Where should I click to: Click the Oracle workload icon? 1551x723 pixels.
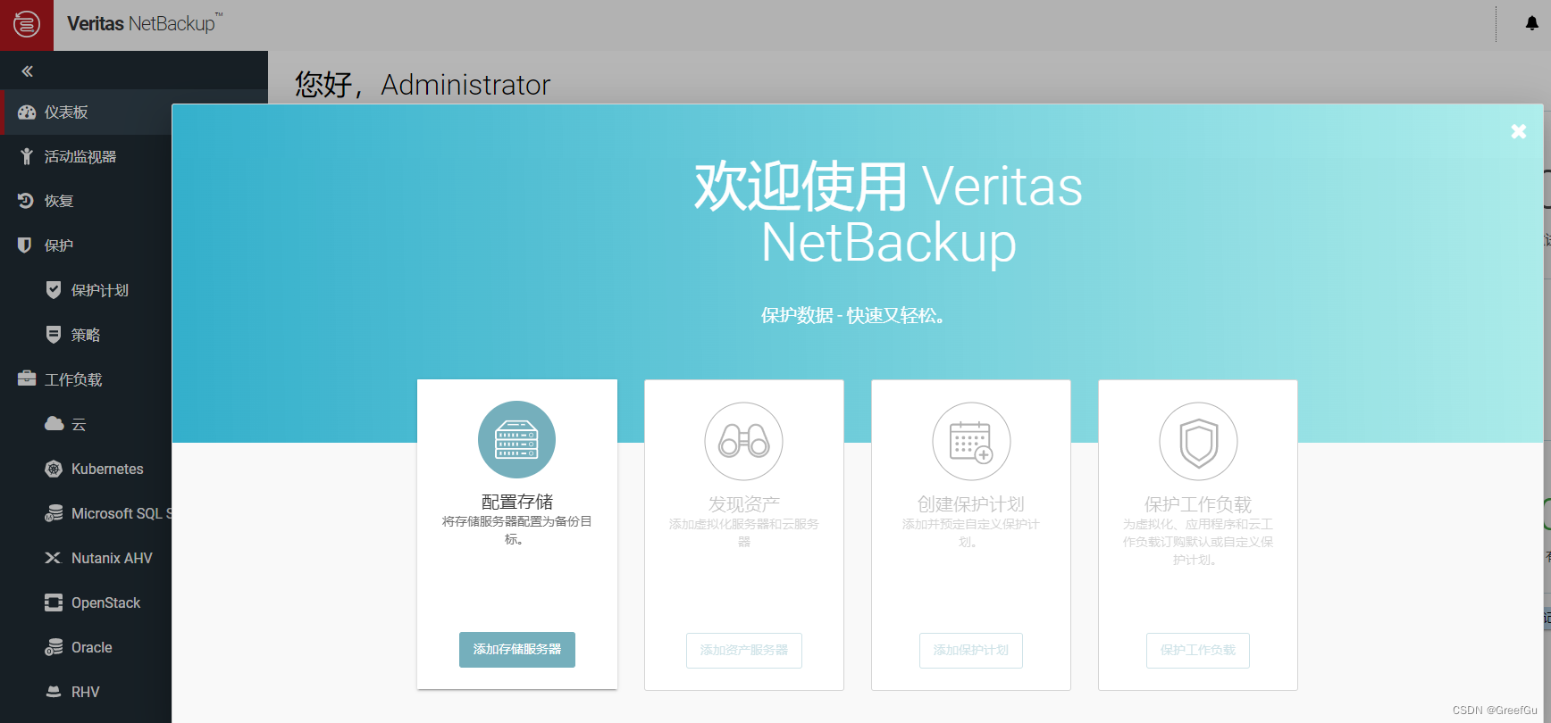click(54, 647)
